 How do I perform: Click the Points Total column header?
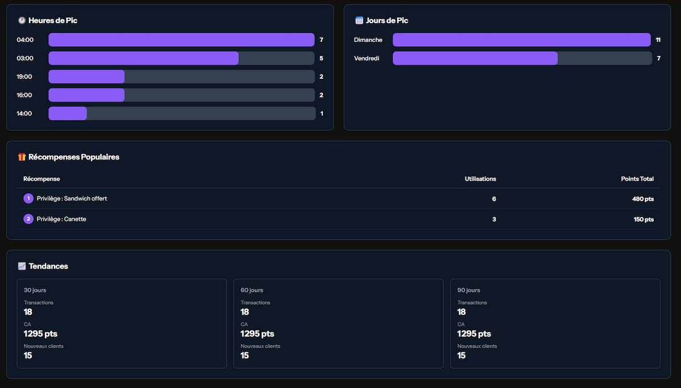tap(637, 179)
